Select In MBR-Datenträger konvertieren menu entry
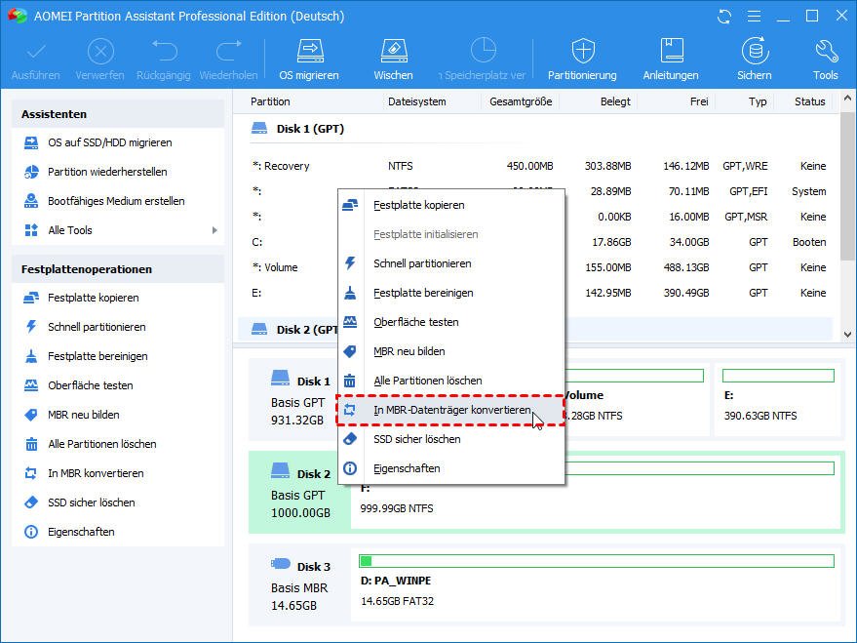 pyautogui.click(x=450, y=410)
